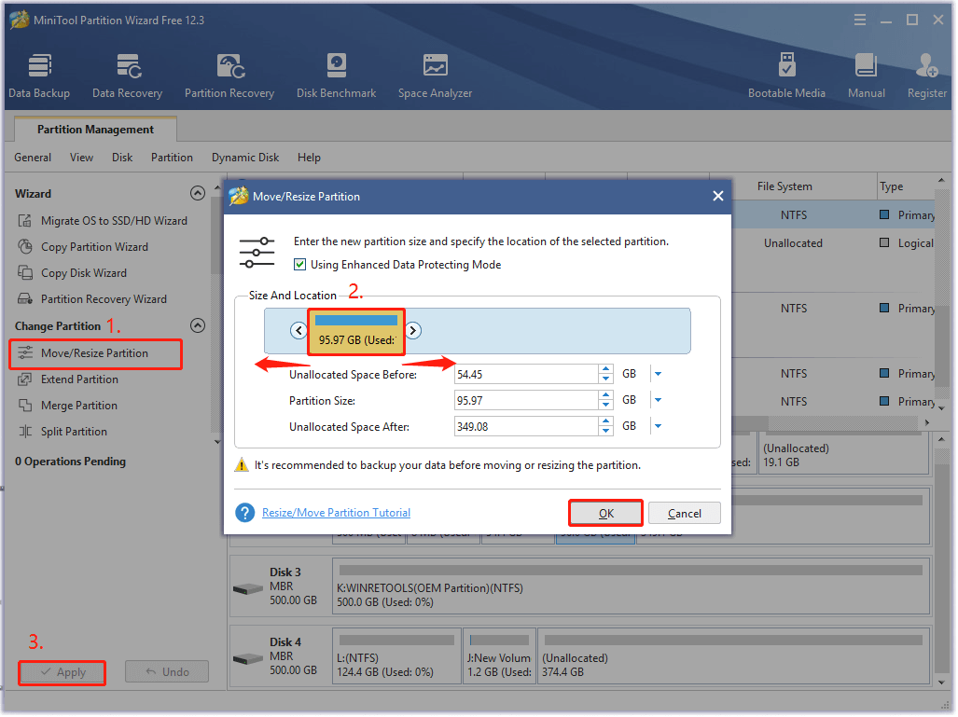Open the General menu

pos(33,158)
